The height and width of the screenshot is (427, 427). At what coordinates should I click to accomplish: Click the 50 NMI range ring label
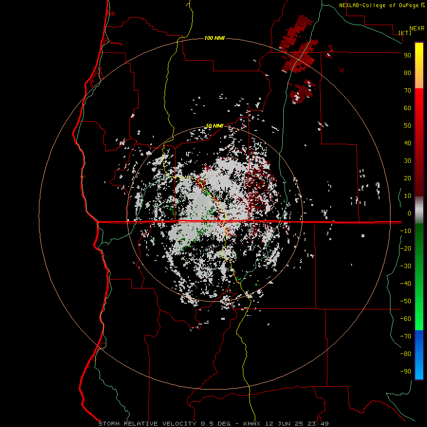(x=214, y=126)
